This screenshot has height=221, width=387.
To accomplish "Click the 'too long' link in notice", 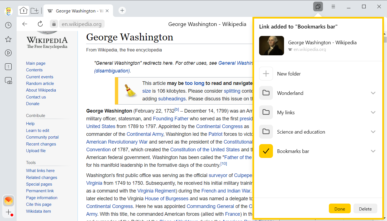I will 195,83.
